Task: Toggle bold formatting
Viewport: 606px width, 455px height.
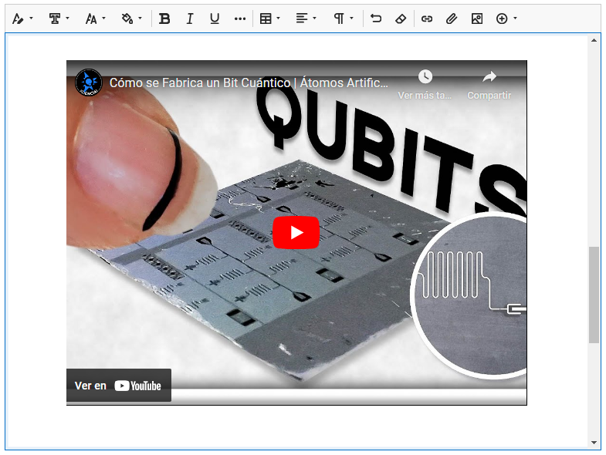Action: 164,19
